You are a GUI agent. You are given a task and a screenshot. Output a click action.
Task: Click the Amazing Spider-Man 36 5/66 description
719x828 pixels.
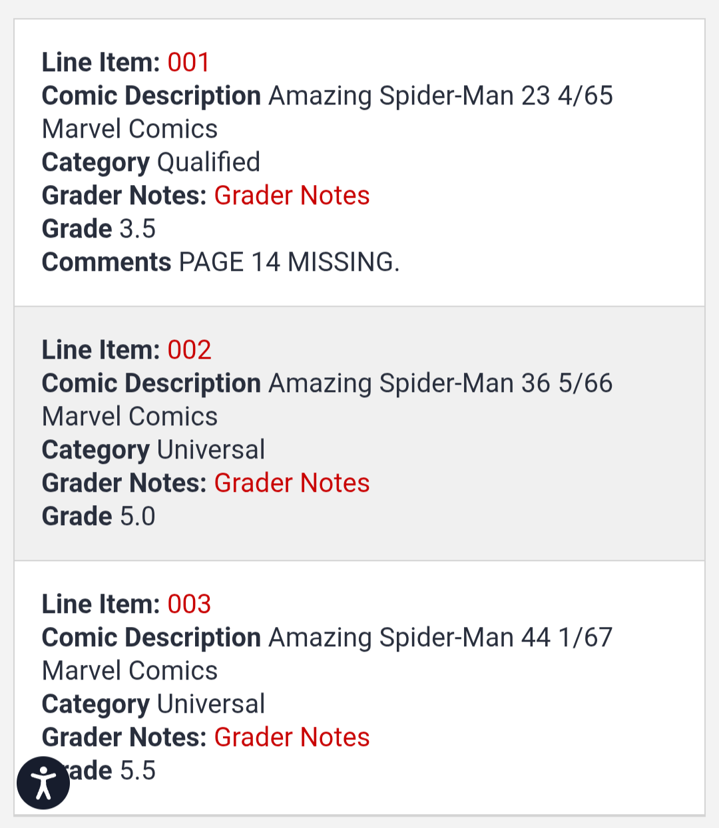tap(440, 383)
